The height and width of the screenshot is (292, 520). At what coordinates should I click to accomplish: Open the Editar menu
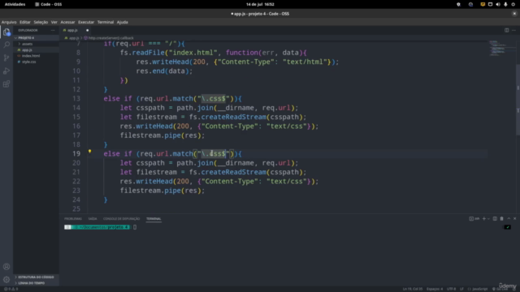coord(25,22)
